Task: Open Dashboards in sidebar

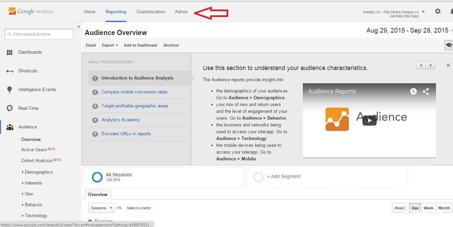Action: pos(30,52)
